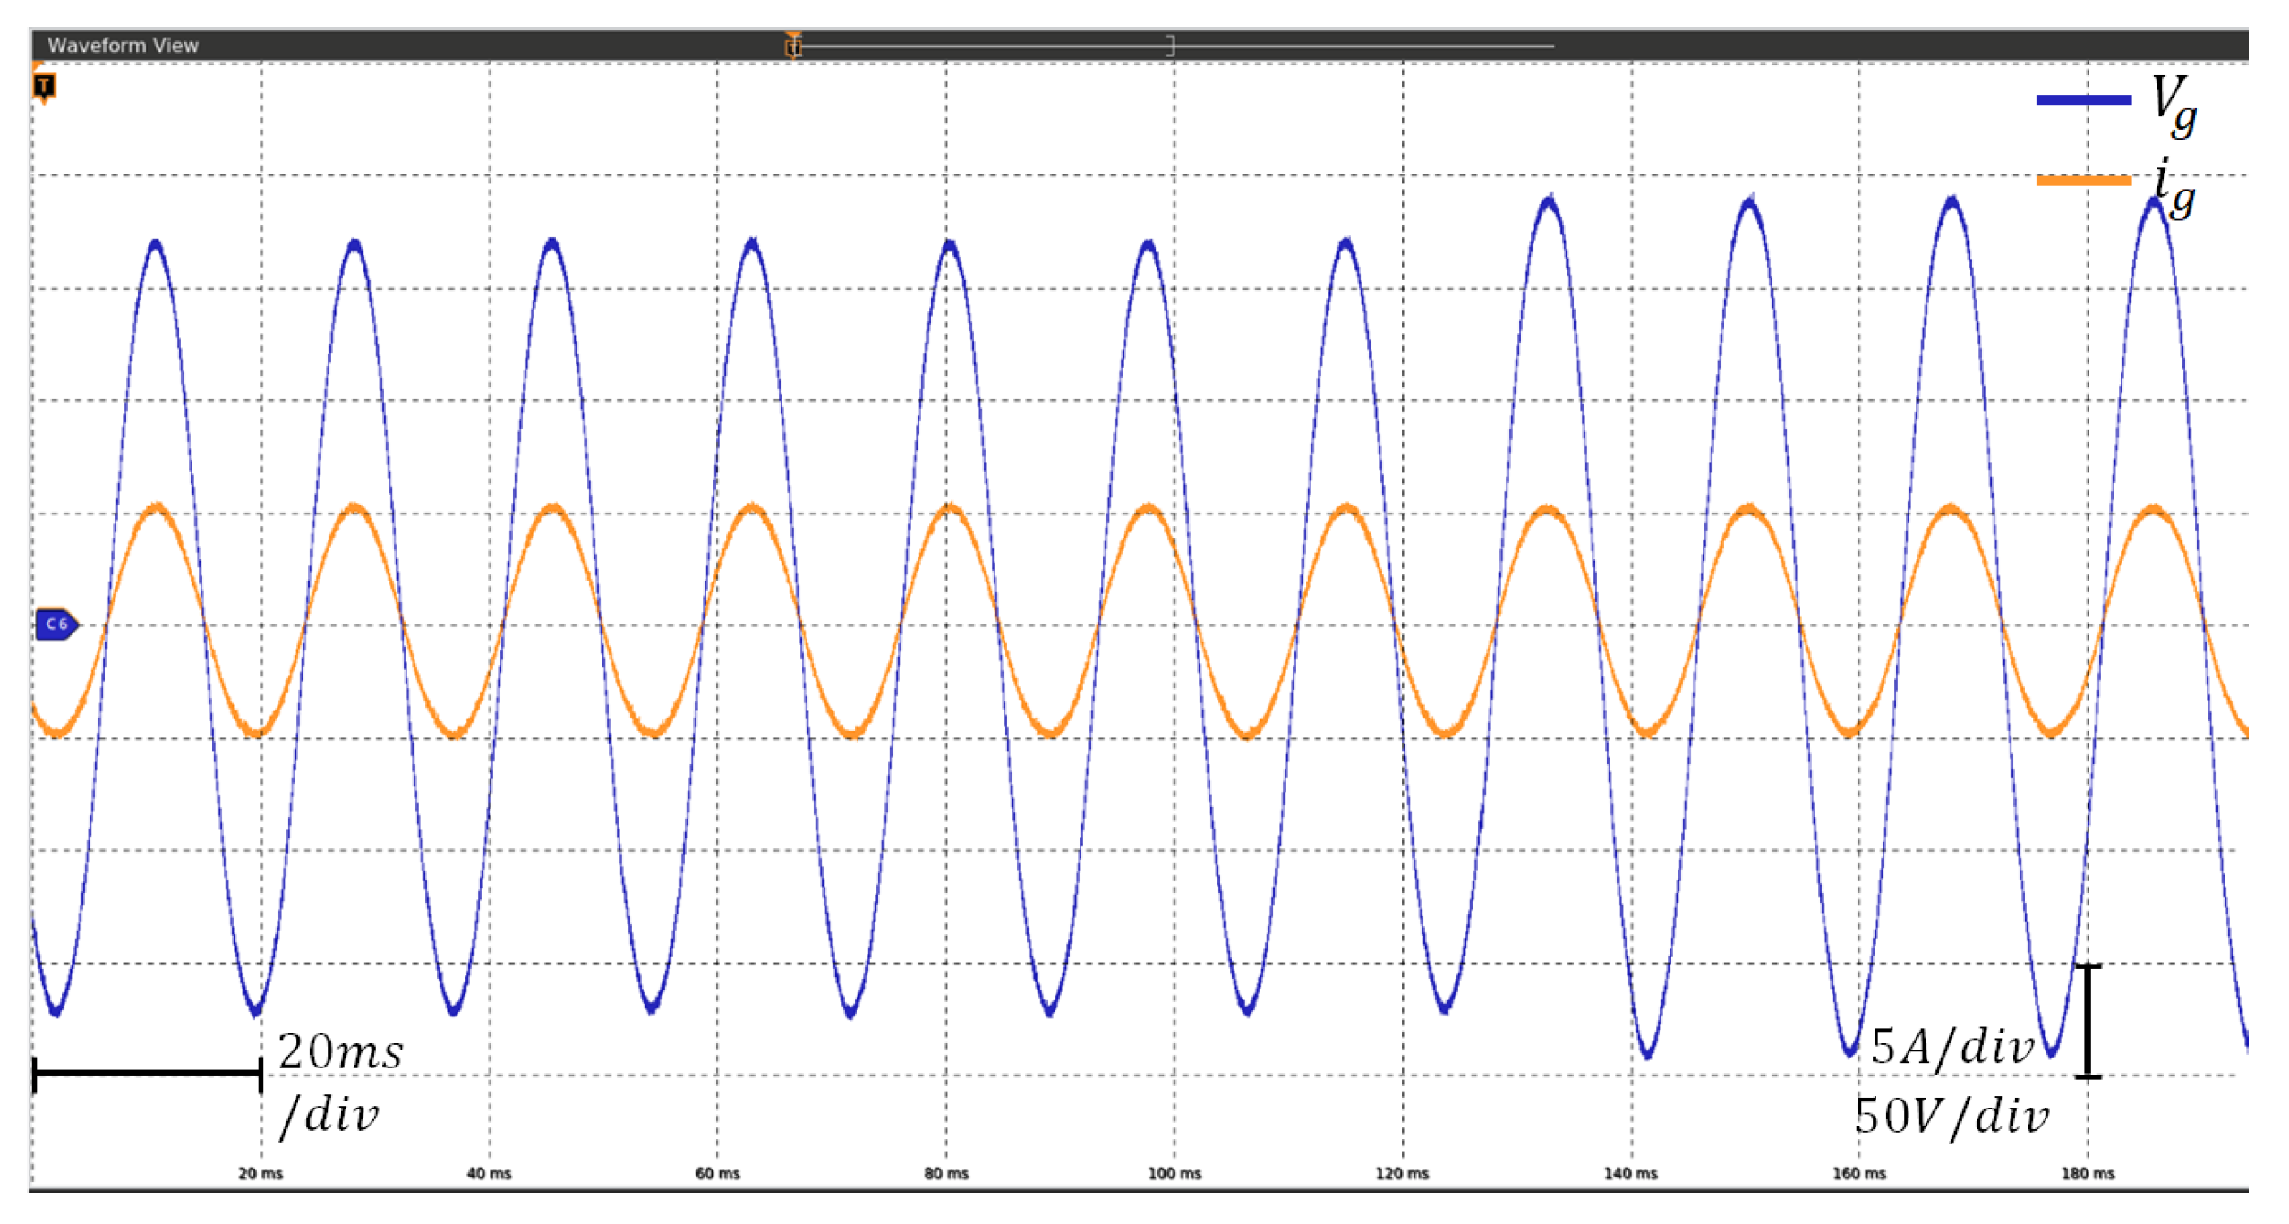Click the 160 ms time axis label
The width and height of the screenshot is (2289, 1224).
click(1858, 1173)
